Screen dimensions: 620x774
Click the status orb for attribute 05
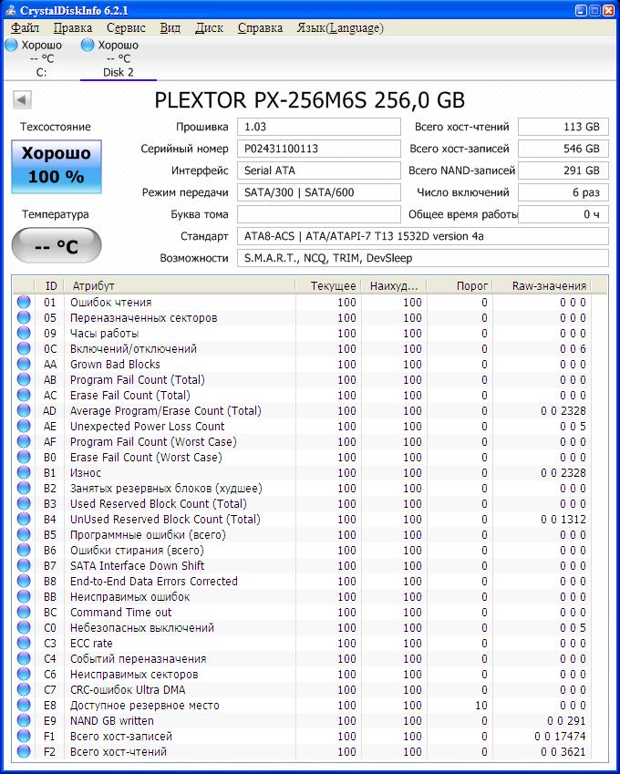pyautogui.click(x=24, y=317)
